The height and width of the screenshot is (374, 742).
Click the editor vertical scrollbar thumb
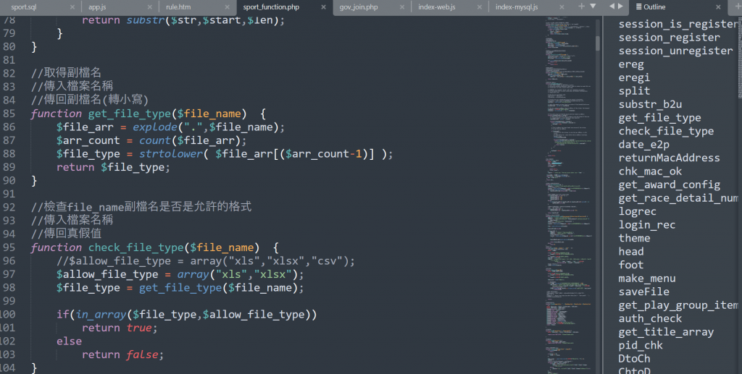point(598,43)
